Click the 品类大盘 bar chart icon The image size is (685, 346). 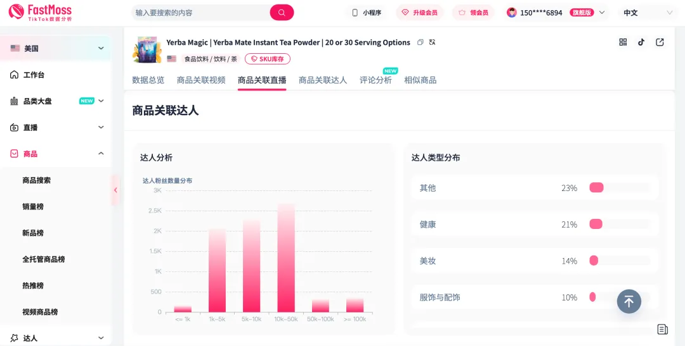click(14, 101)
